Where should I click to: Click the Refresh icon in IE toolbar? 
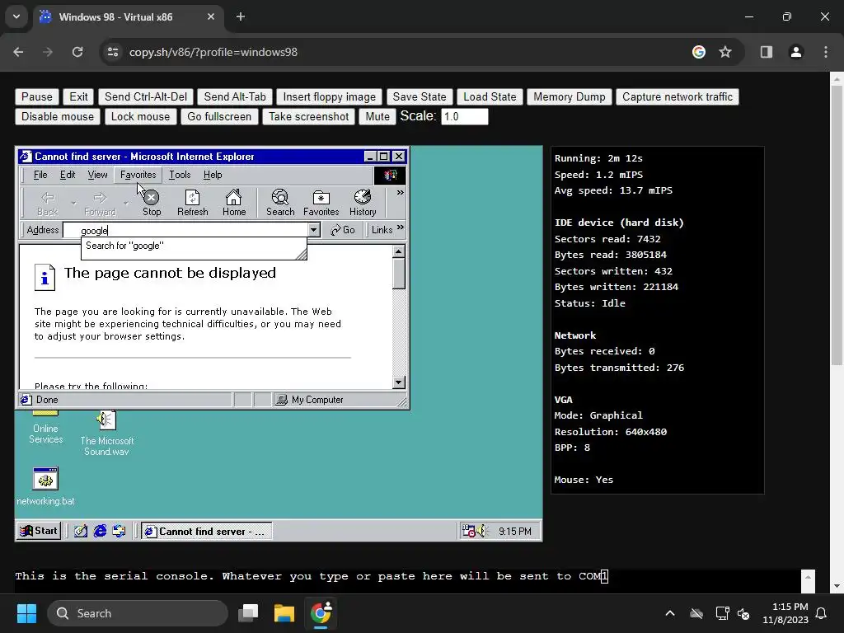[x=193, y=203]
